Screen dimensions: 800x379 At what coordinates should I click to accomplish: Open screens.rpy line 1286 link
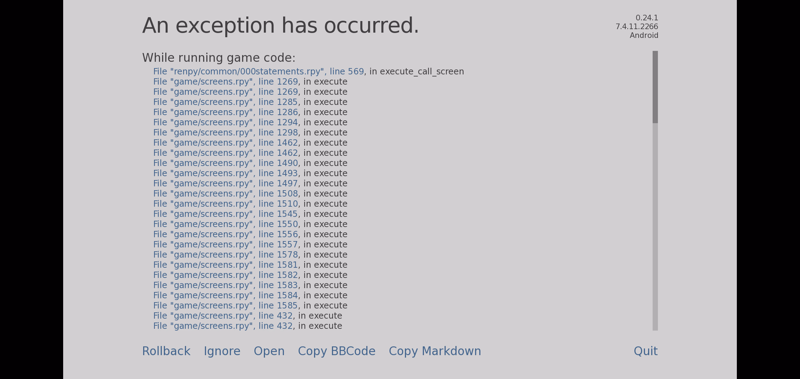[226, 112]
